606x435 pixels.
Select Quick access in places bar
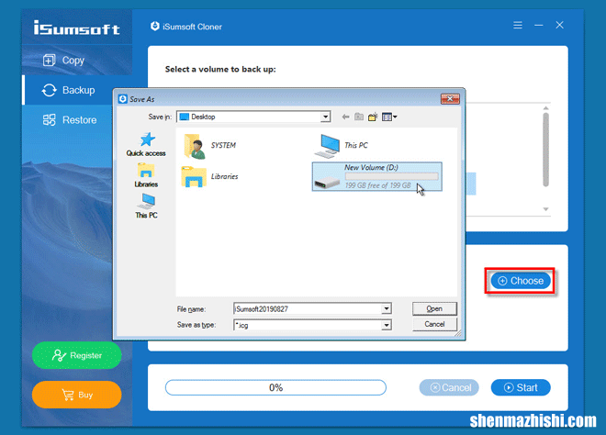146,144
